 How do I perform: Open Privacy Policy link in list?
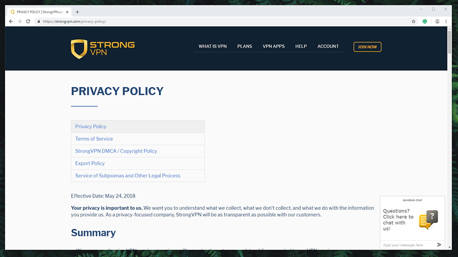(91, 127)
